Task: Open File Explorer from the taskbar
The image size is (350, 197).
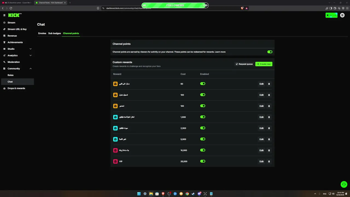Action: coord(151,194)
